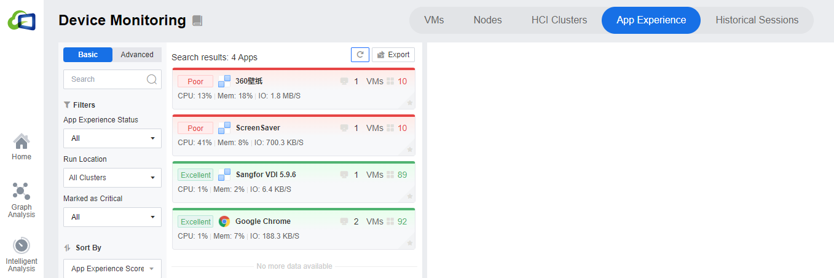The image size is (834, 278).
Task: Click the book icon beside Device Monitoring
Action: tap(197, 21)
